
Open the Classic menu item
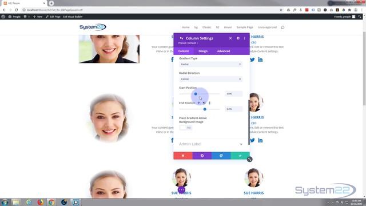coord(206,27)
